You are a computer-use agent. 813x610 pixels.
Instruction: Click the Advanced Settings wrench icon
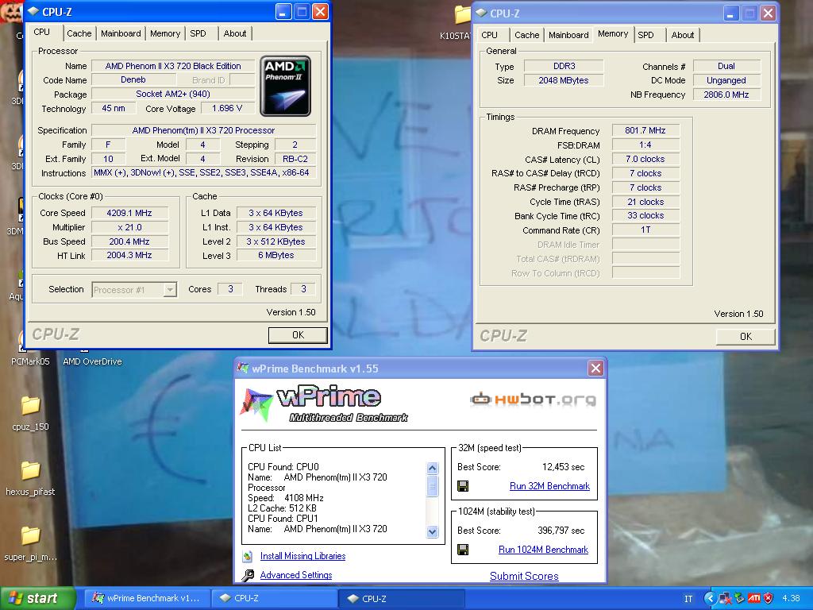(x=248, y=575)
